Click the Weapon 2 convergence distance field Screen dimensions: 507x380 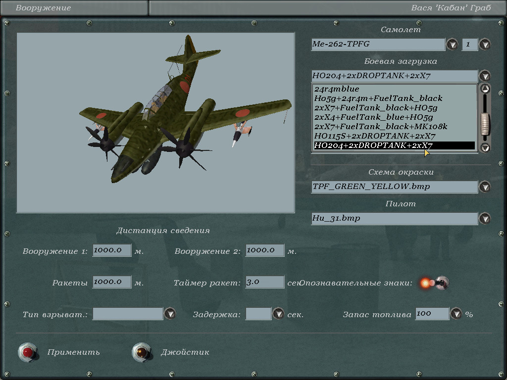[x=265, y=250]
